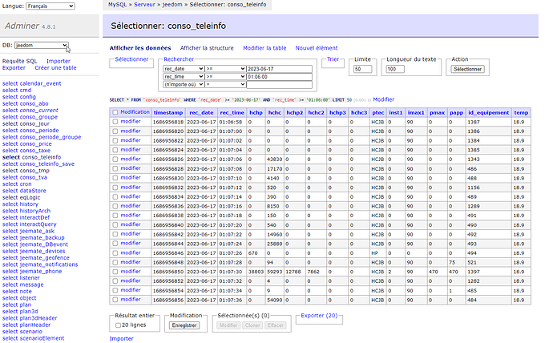The width and height of the screenshot is (553, 343).
Task: Check the row with timestamp 1686956818
Action: click(115, 122)
